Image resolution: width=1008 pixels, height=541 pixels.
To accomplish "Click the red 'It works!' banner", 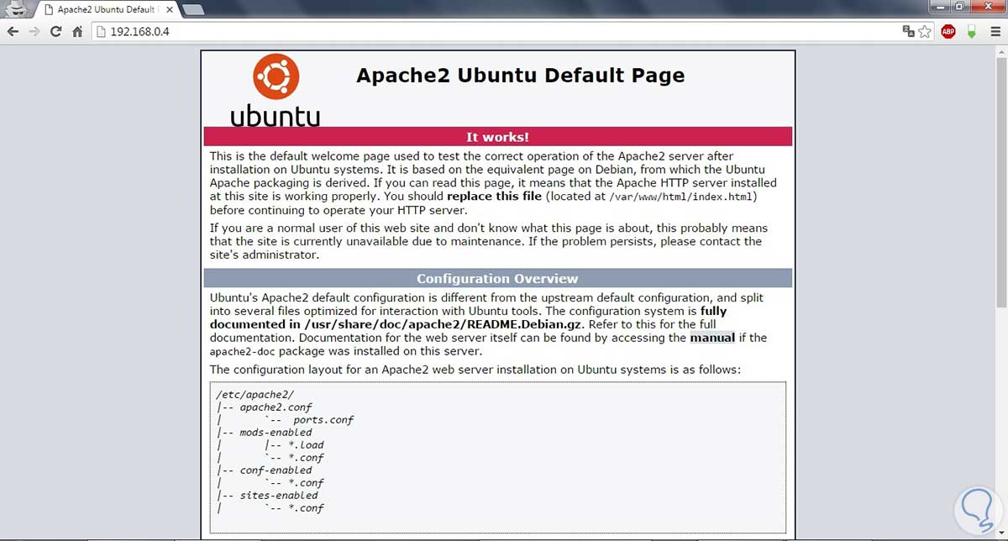I will click(x=497, y=137).
